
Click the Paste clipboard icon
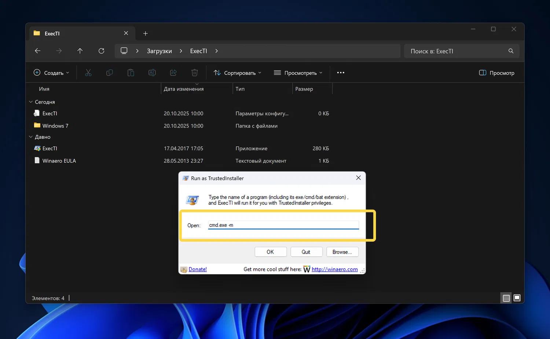click(x=131, y=73)
